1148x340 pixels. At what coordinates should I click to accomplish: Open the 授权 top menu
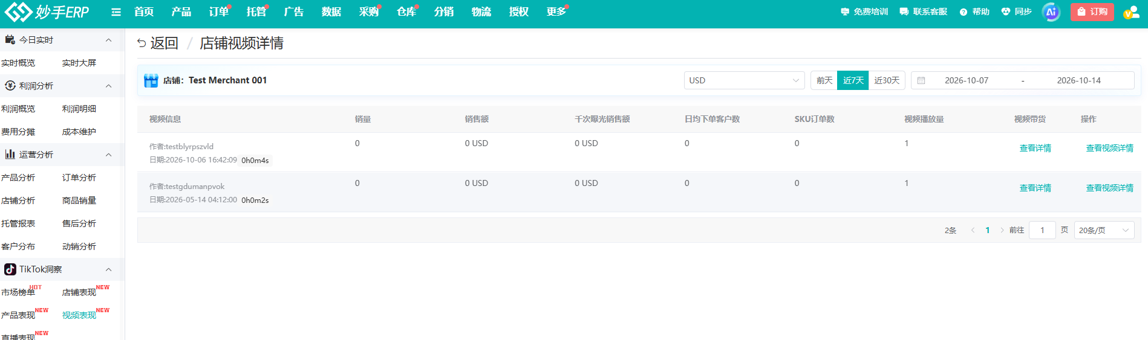point(519,12)
